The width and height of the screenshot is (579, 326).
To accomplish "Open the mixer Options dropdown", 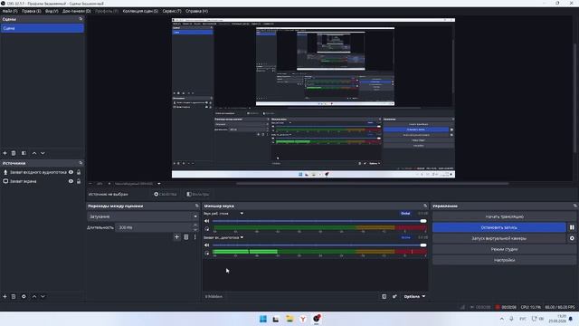I will pos(414,296).
